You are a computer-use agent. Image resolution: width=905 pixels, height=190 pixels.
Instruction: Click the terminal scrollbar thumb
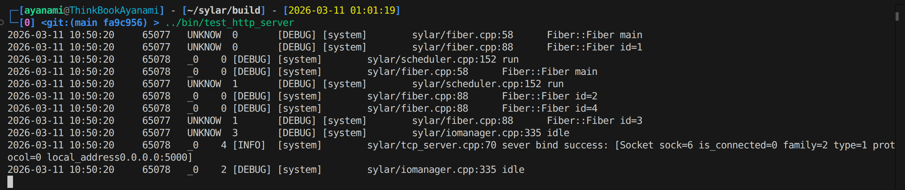pyautogui.click(x=897, y=16)
